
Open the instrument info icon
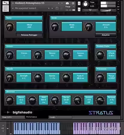[x=73, y=3]
